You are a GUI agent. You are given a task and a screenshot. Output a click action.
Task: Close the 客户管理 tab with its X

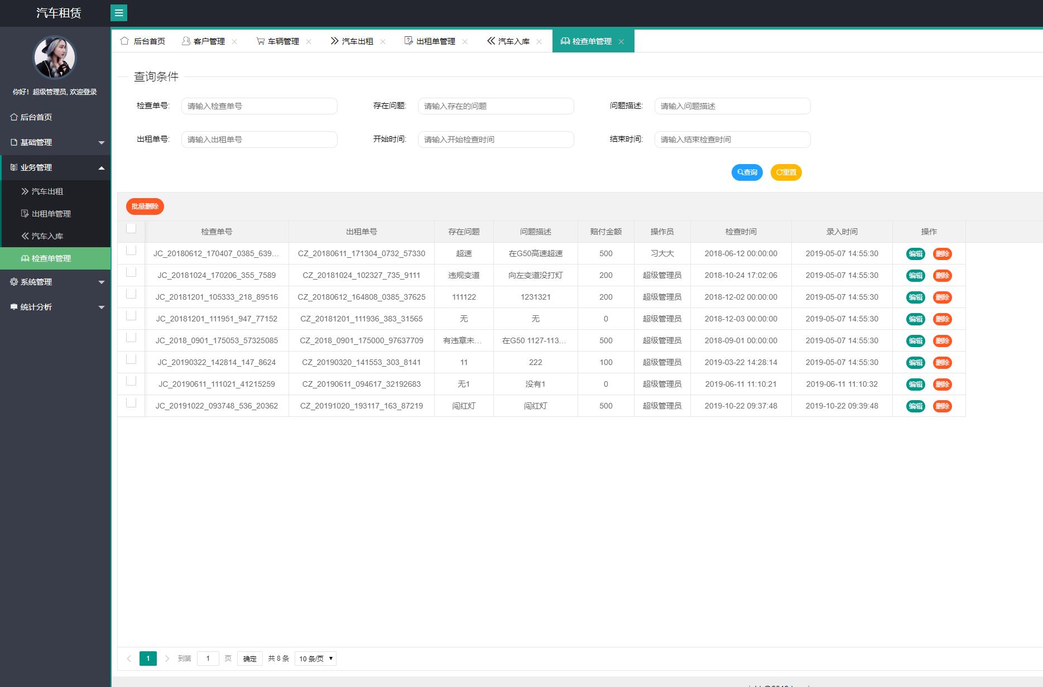234,42
